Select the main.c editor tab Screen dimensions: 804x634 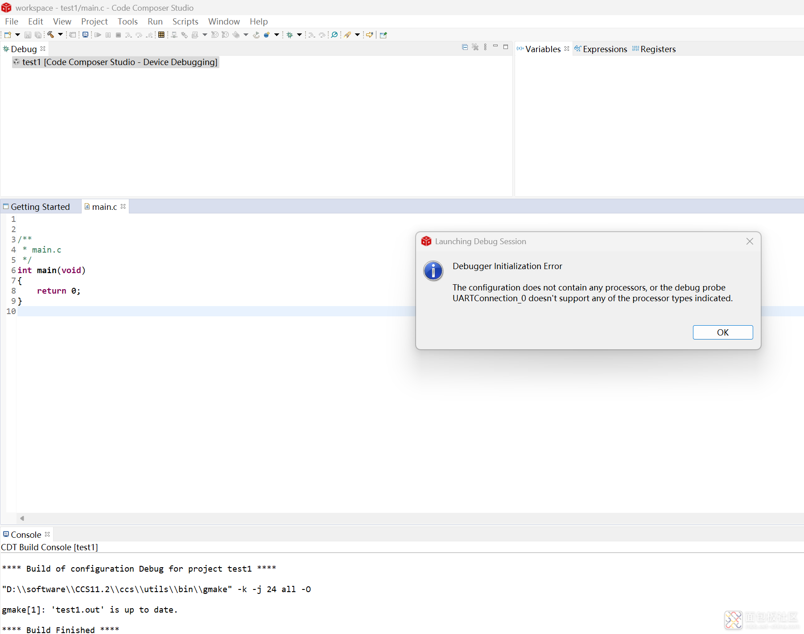pos(104,207)
